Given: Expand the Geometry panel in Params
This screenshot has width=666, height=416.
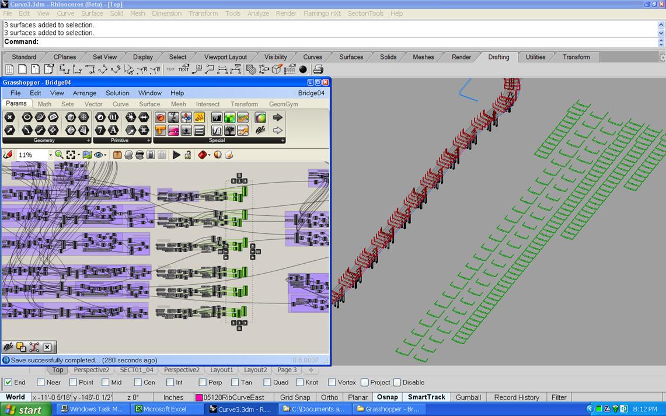Looking at the screenshot, I should [x=89, y=141].
